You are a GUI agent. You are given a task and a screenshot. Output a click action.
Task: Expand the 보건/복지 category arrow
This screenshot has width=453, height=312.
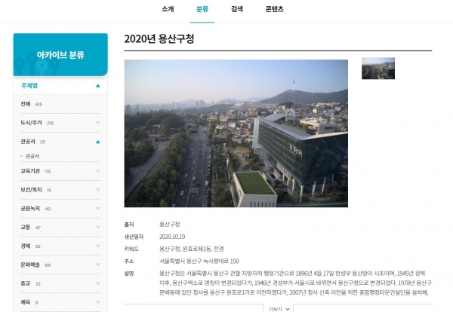point(98,190)
